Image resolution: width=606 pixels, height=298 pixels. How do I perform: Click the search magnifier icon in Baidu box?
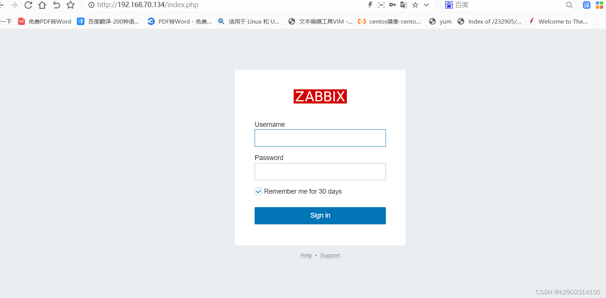569,5
